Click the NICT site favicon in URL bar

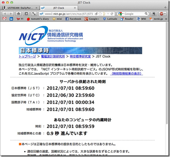point(41,14)
